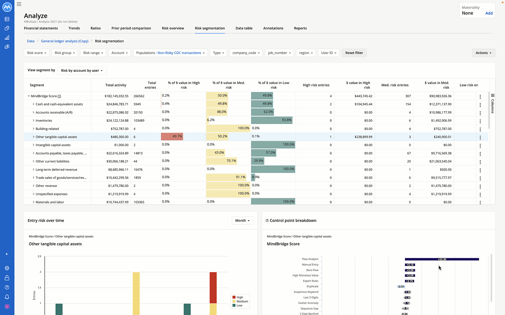
Task: Open notifications bell
Action: [x=7, y=297]
